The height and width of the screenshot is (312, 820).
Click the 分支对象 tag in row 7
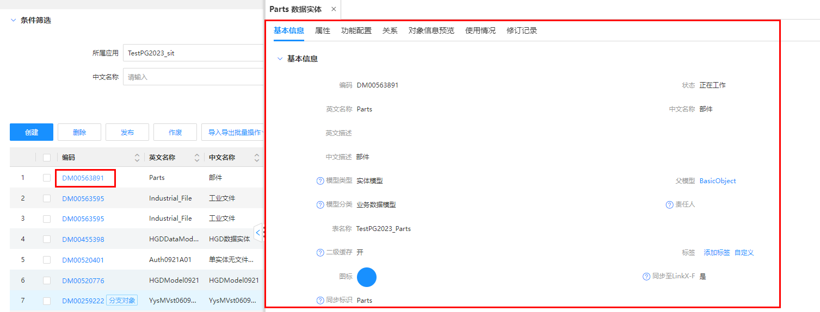pos(122,301)
